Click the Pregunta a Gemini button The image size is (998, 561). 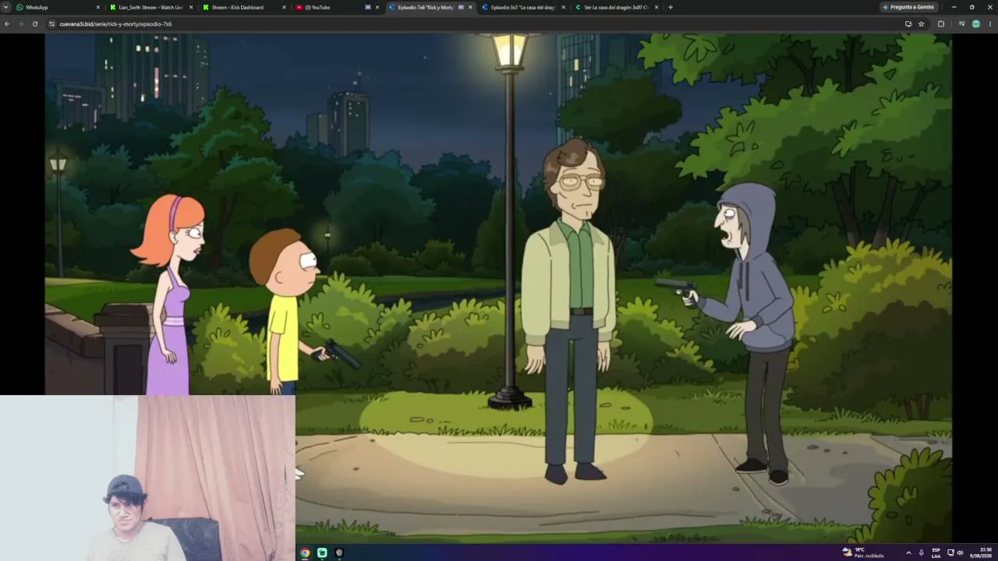tap(908, 7)
